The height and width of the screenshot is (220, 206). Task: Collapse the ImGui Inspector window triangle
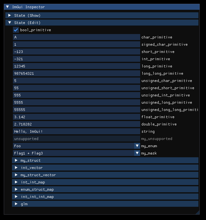8,7
